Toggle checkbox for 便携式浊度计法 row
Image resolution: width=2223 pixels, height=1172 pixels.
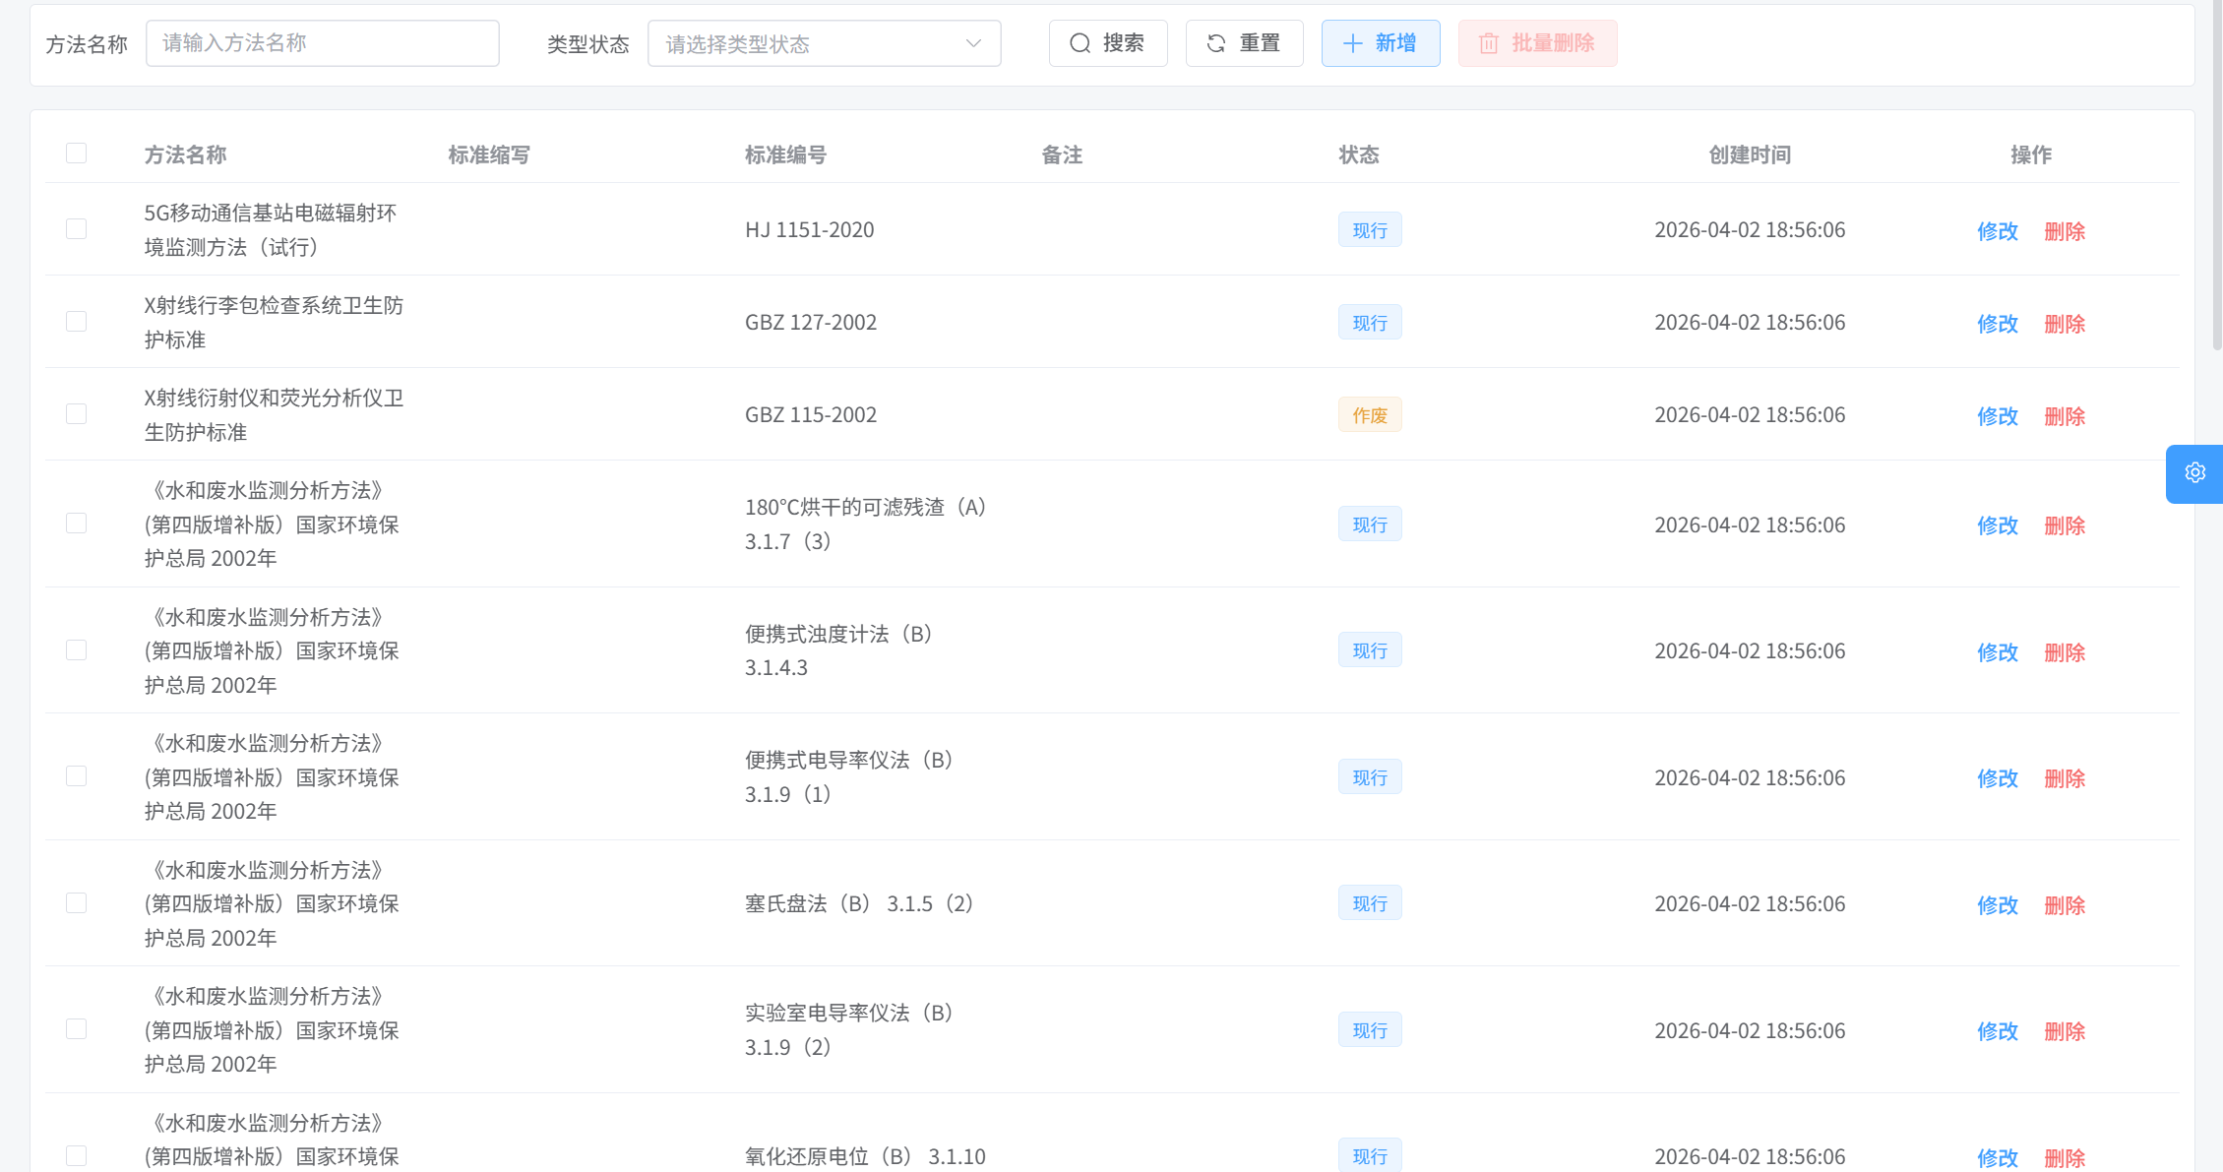coord(76,650)
